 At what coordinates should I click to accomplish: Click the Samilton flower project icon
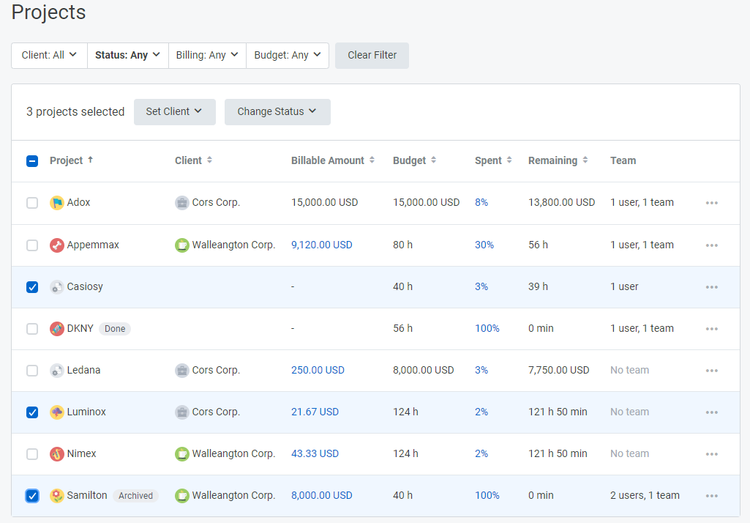(x=57, y=495)
